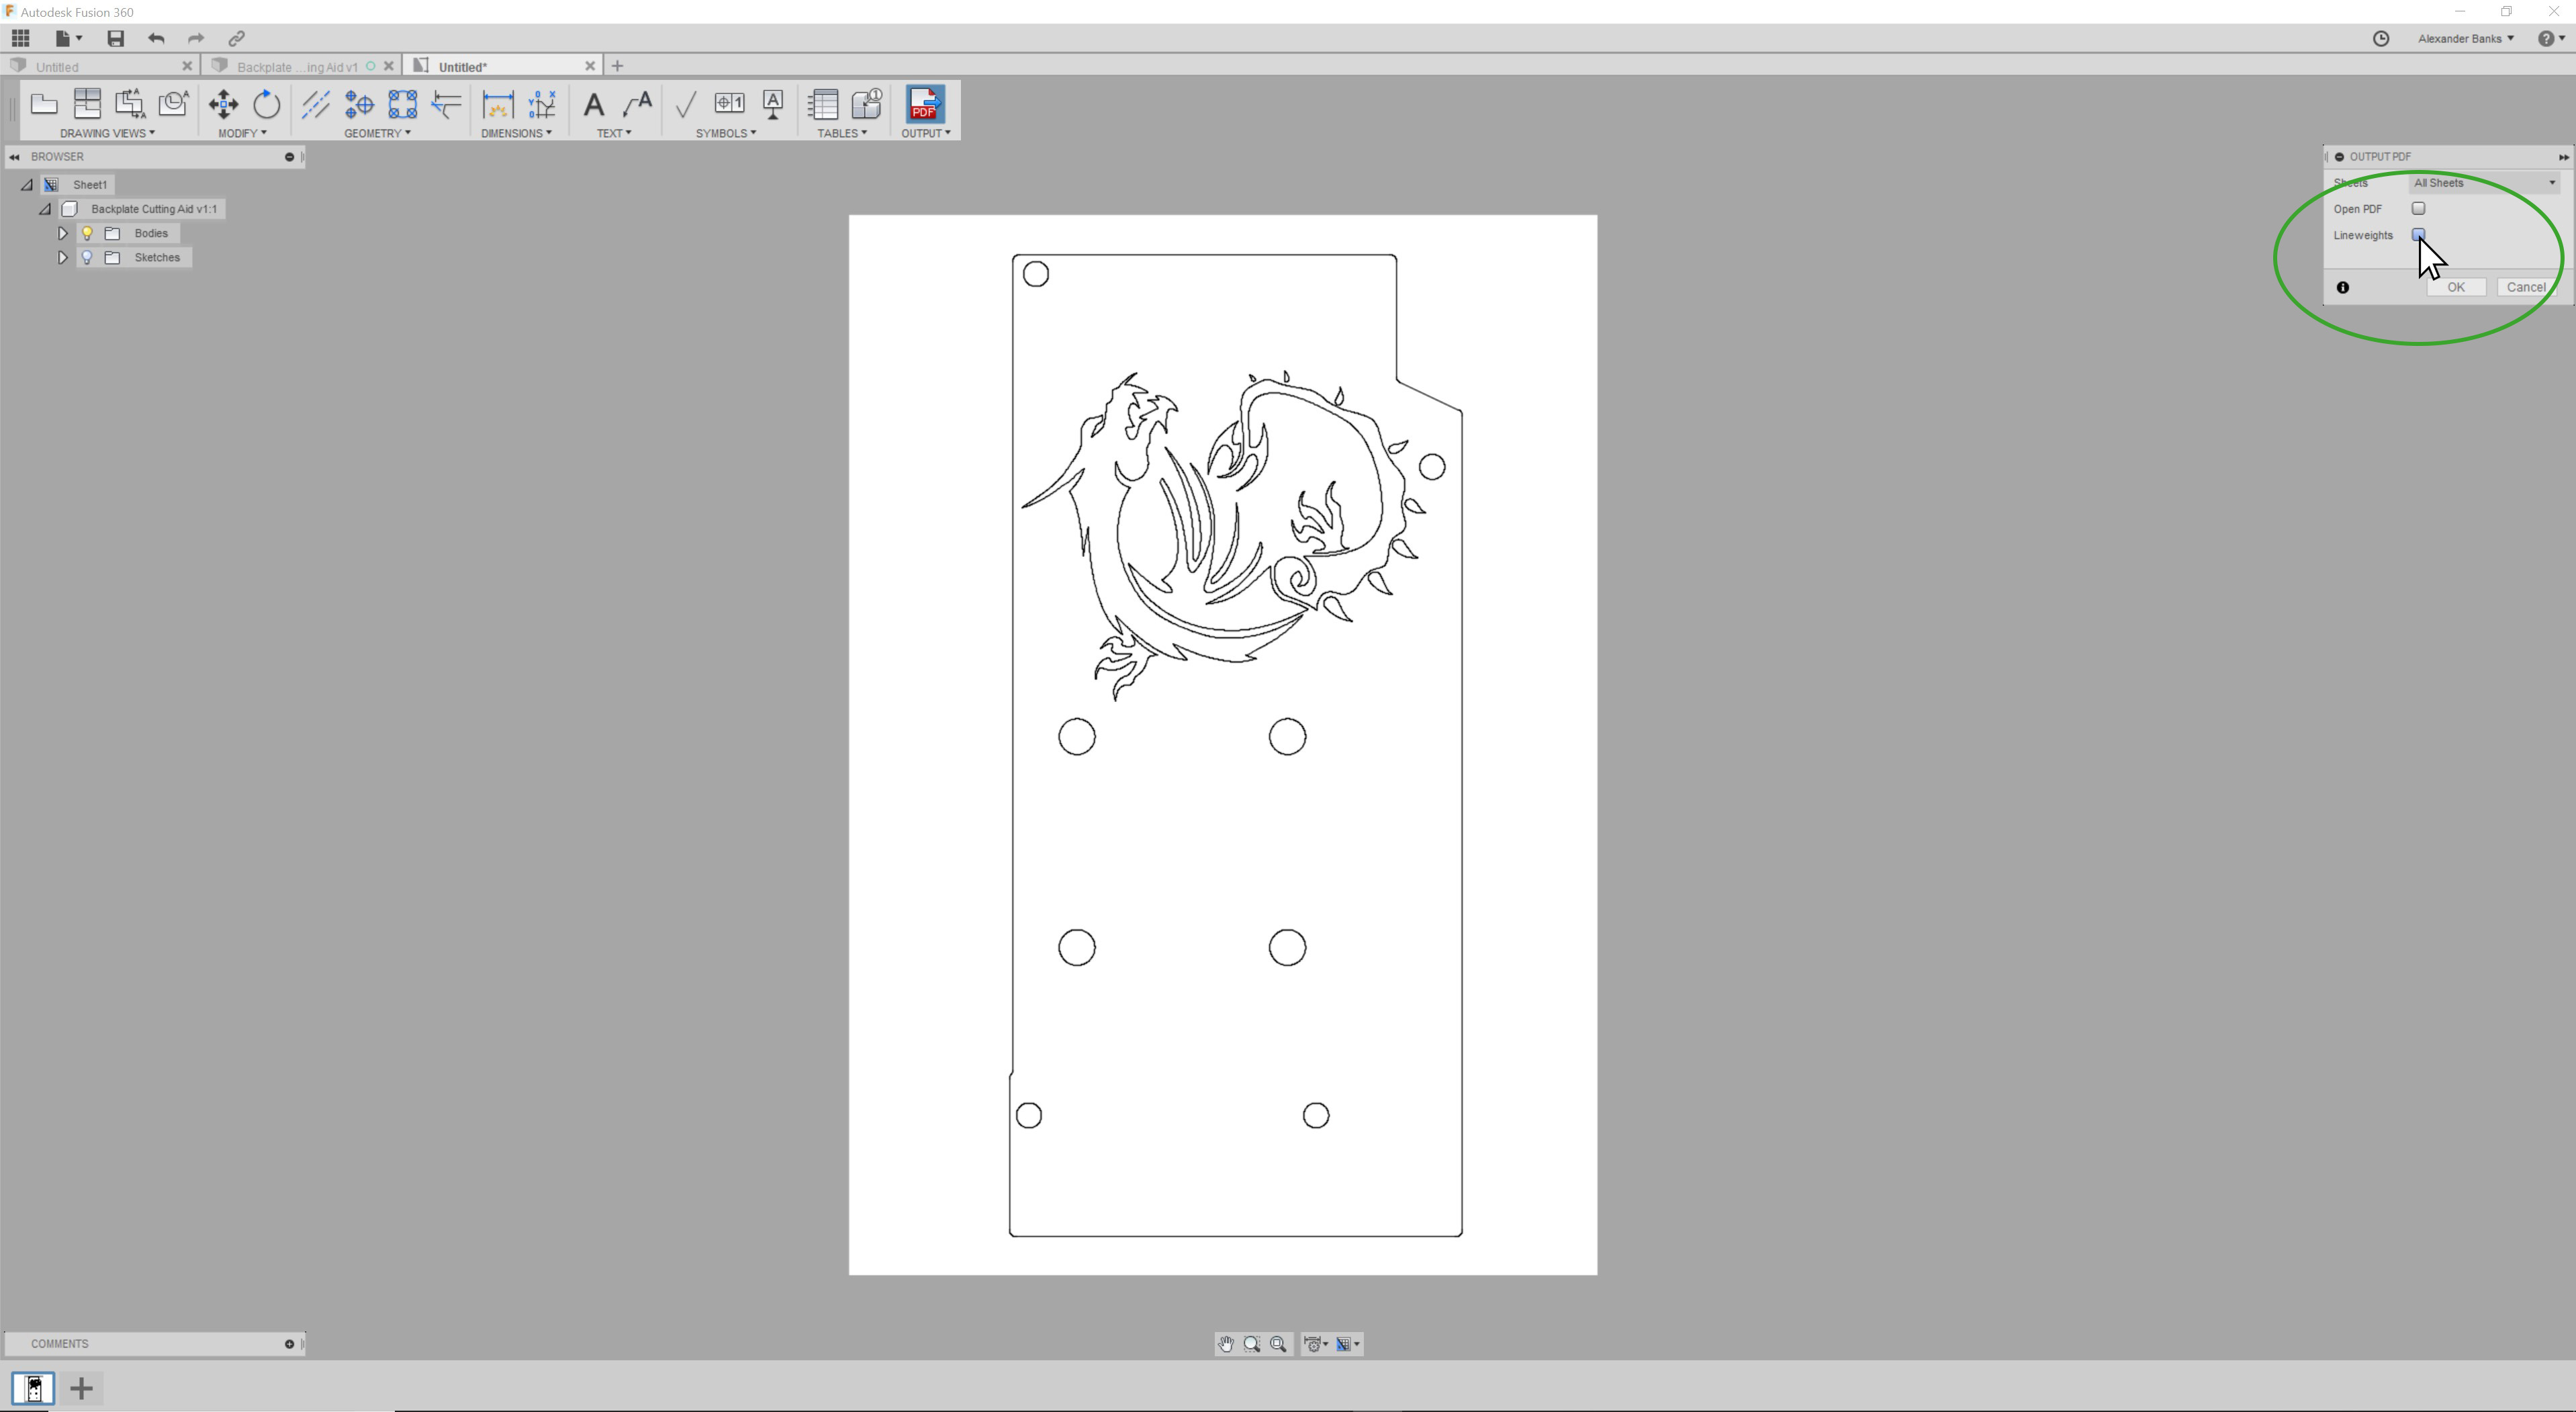2576x1412 pixels.
Task: Open the display settings dropdown in navigation bar
Action: click(x=1317, y=1344)
